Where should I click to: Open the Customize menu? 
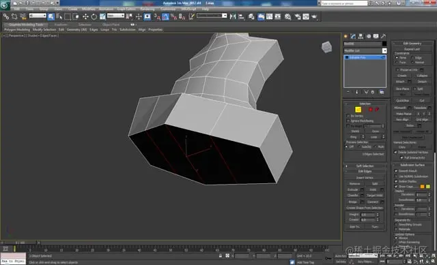pos(168,9)
